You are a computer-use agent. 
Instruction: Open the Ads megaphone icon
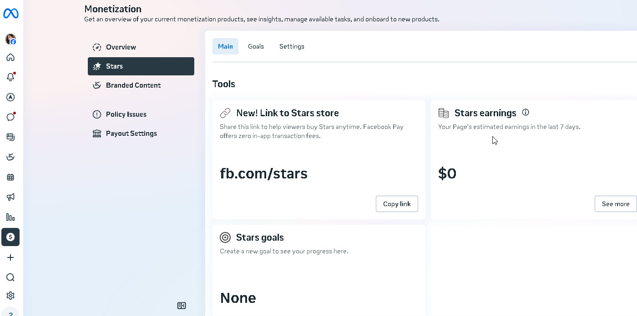(10, 197)
